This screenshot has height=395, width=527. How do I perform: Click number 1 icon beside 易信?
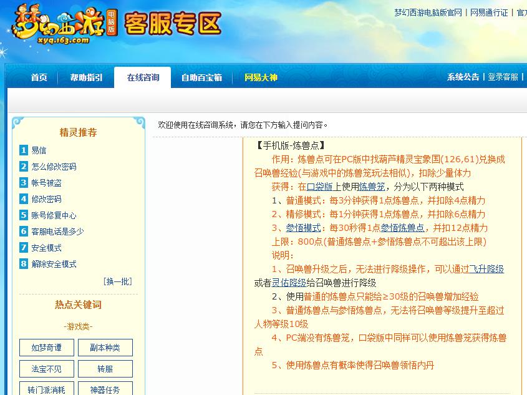pos(24,150)
